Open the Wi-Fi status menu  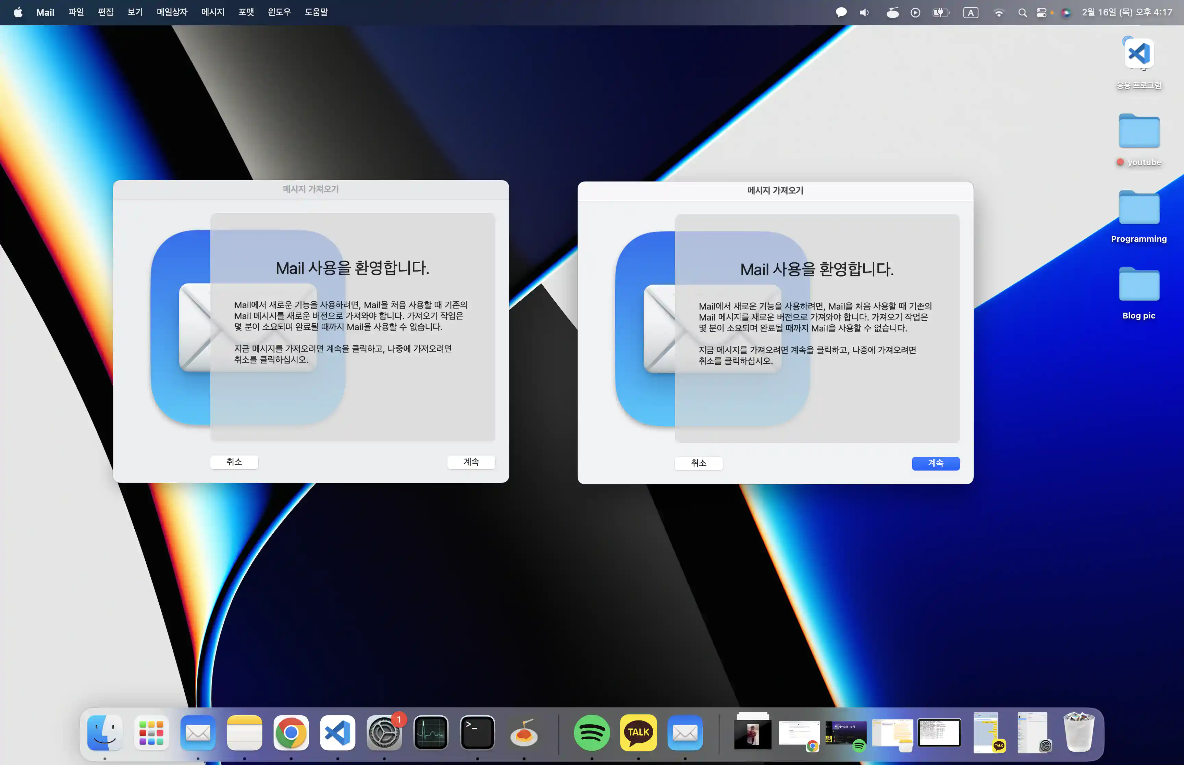(x=999, y=12)
